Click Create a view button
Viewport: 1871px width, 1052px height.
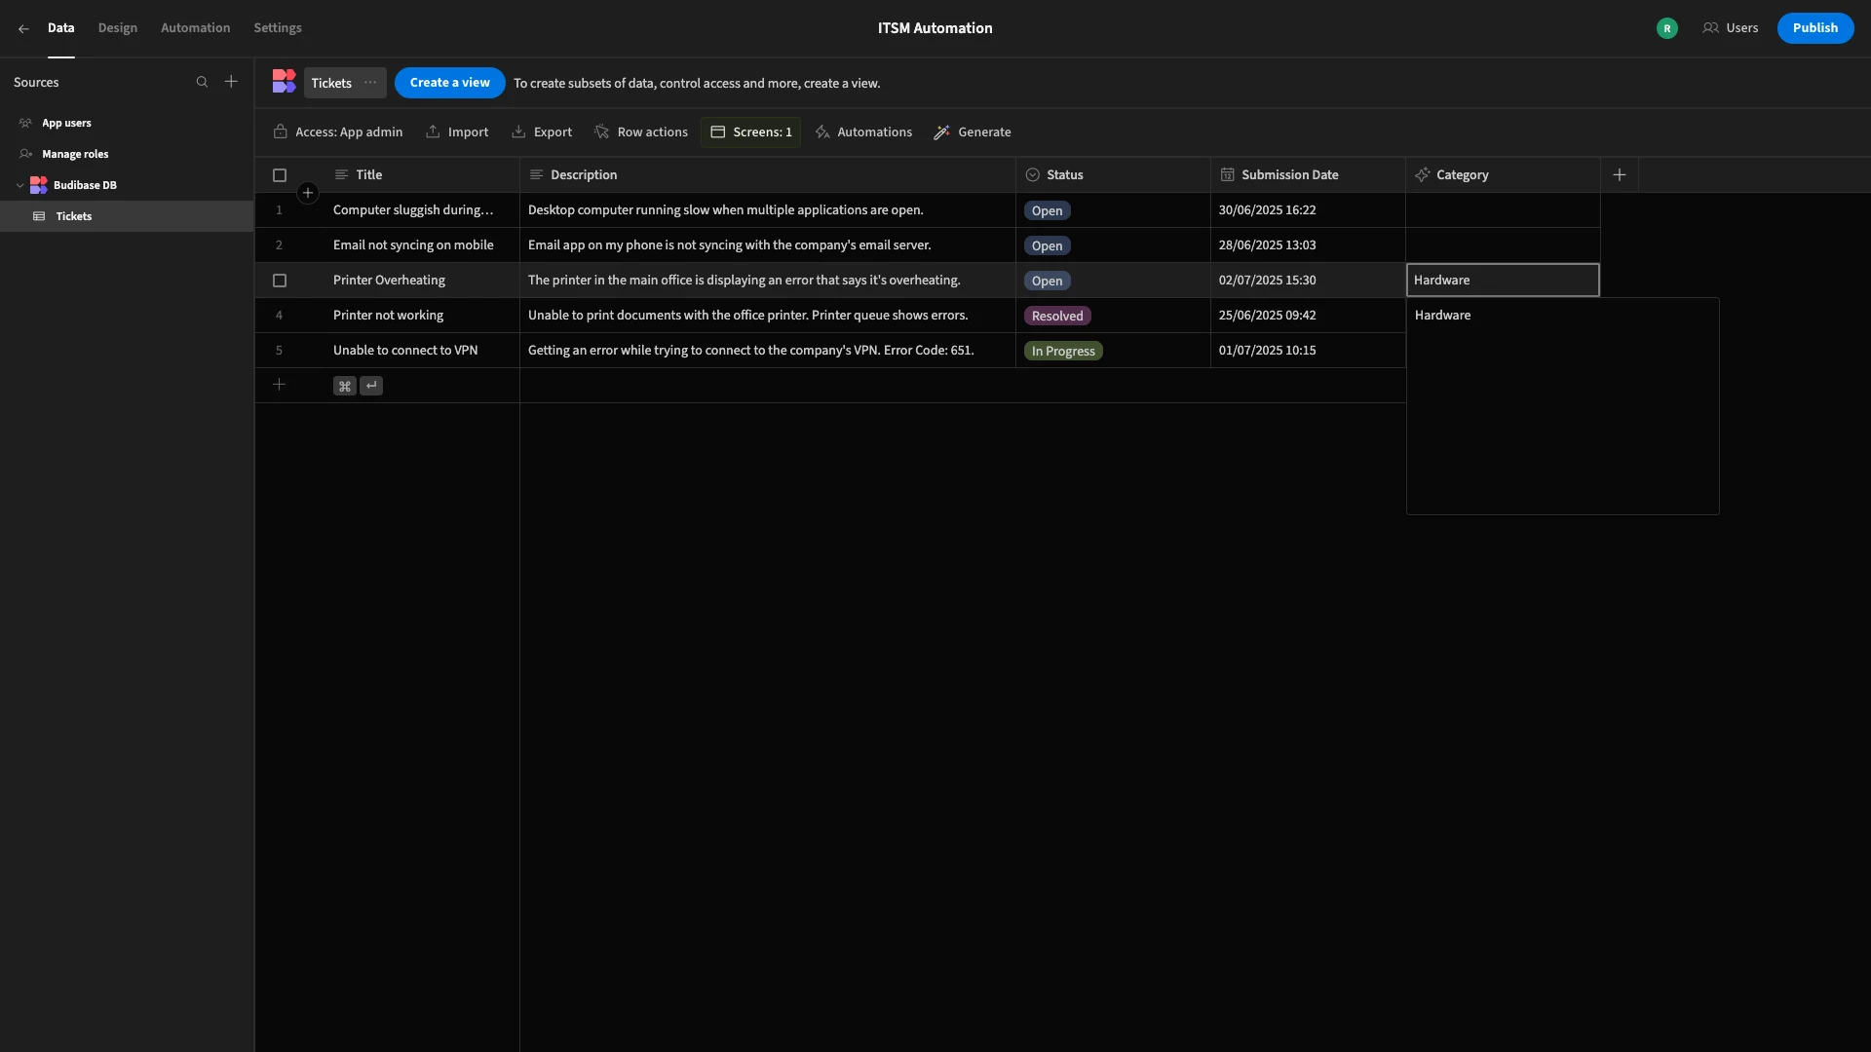[x=449, y=83]
